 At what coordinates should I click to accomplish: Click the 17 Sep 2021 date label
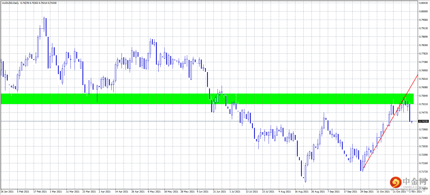point(351,192)
